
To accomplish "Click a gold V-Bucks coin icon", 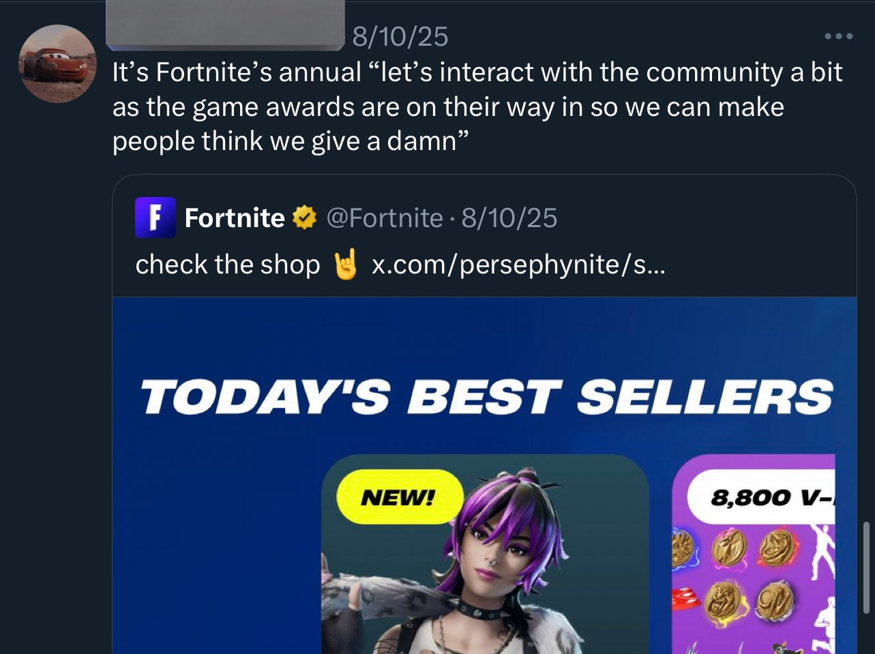I will (730, 548).
